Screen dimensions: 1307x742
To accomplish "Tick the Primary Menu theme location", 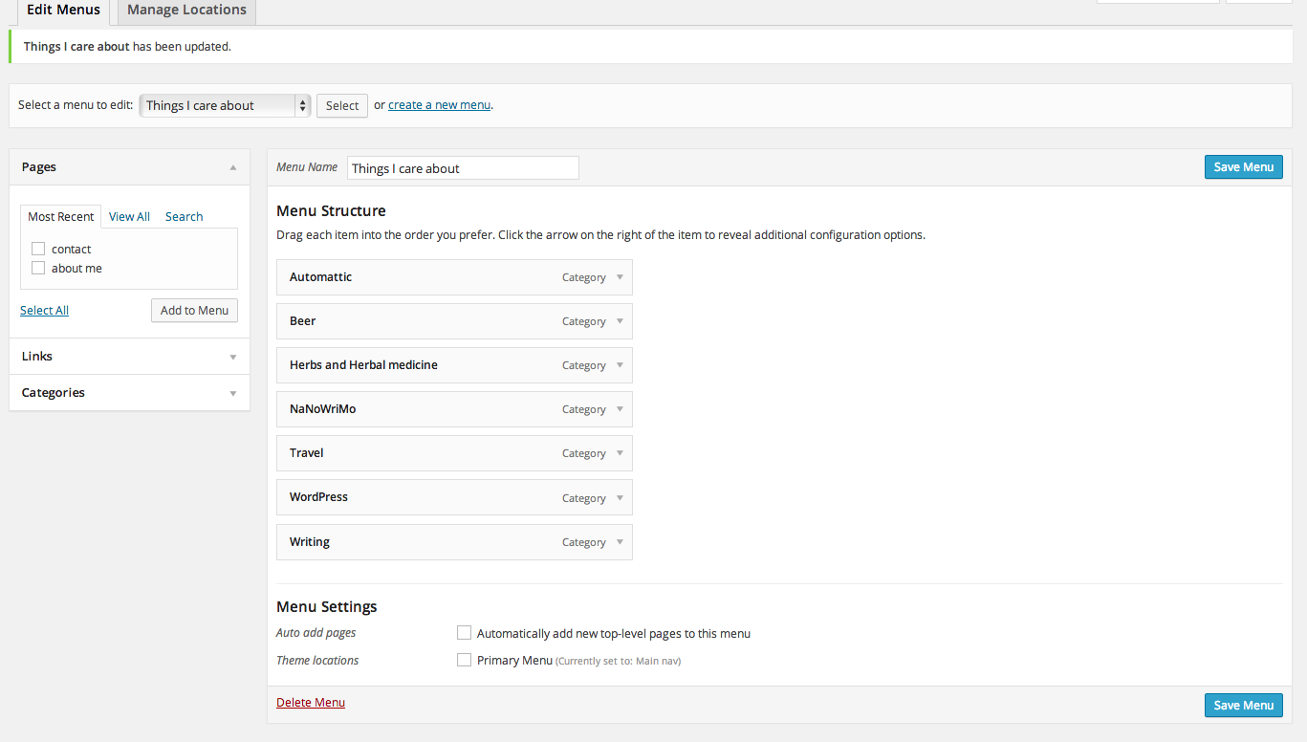I will pos(465,660).
